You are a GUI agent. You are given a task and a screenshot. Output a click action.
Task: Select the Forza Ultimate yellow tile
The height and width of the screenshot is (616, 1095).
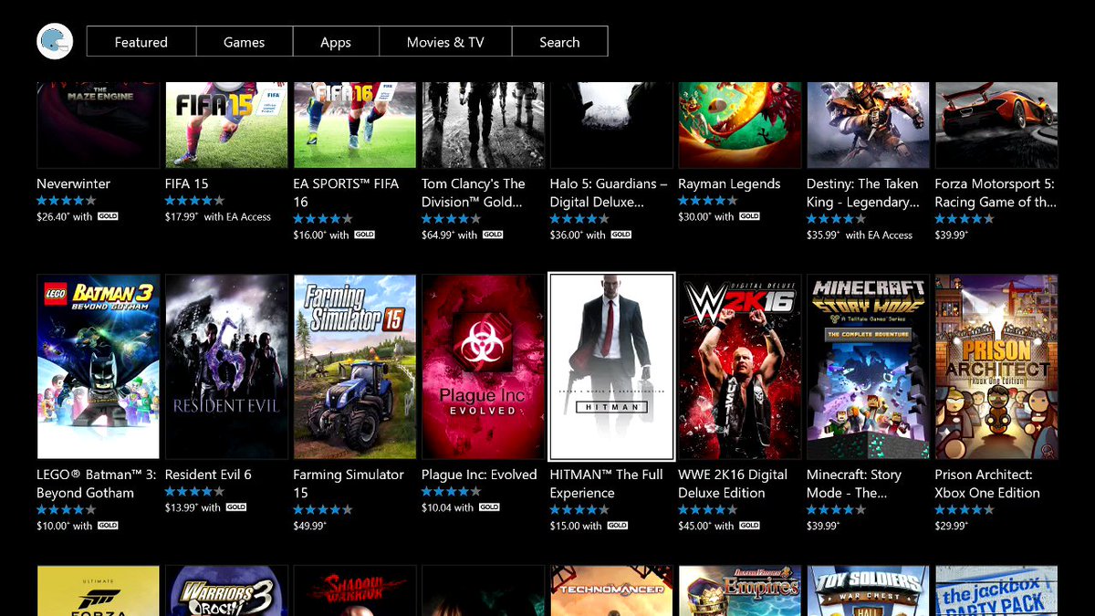pyautogui.click(x=98, y=590)
